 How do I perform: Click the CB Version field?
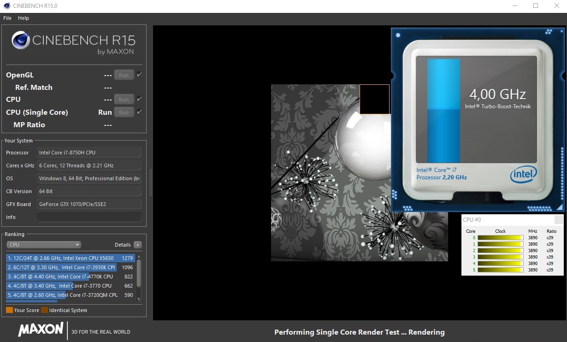pyautogui.click(x=89, y=191)
